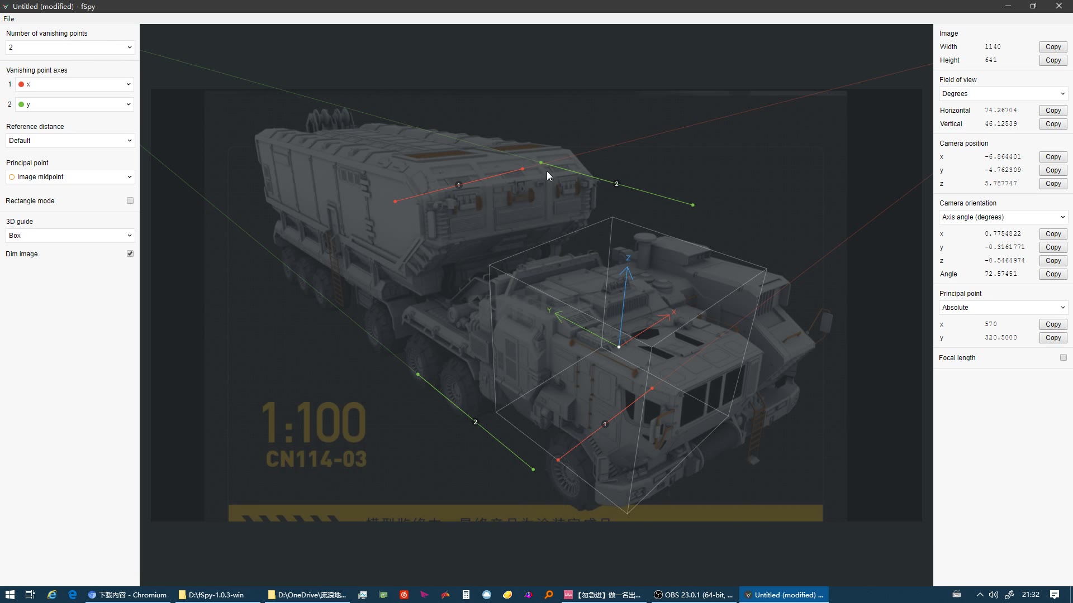Enable Rectangle mode checkbox
This screenshot has width=1073, height=603.
[130, 200]
